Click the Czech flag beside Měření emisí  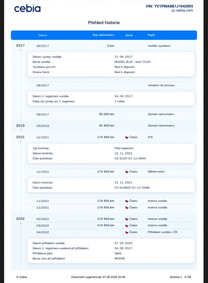click(127, 172)
